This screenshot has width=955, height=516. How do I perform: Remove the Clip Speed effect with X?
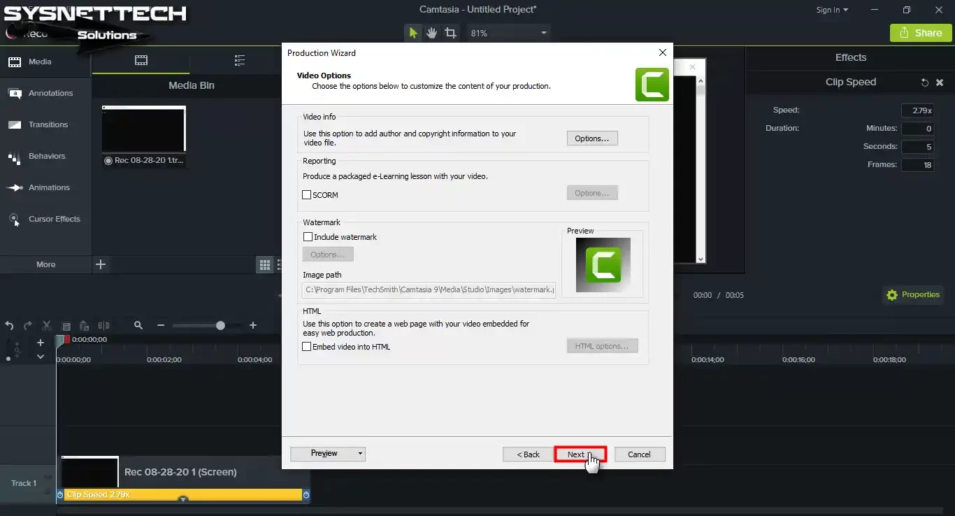(x=940, y=83)
